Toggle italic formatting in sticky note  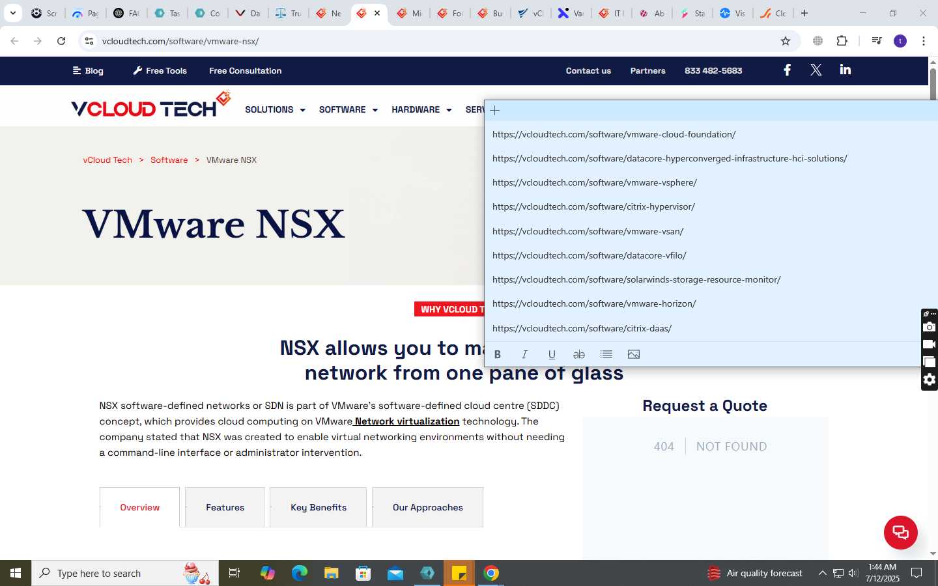tap(524, 354)
